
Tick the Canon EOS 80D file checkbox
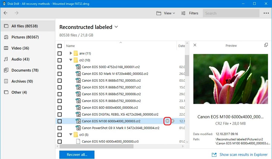coord(60,108)
